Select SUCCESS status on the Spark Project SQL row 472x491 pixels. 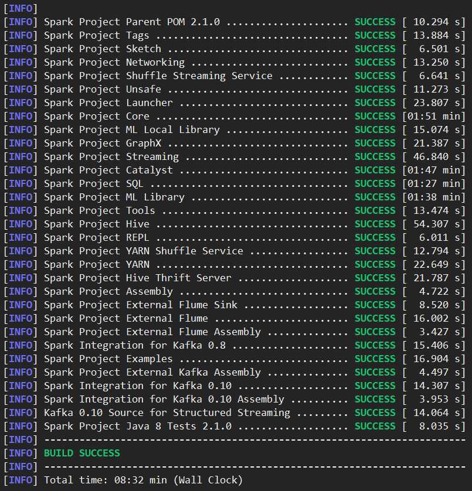(x=375, y=184)
